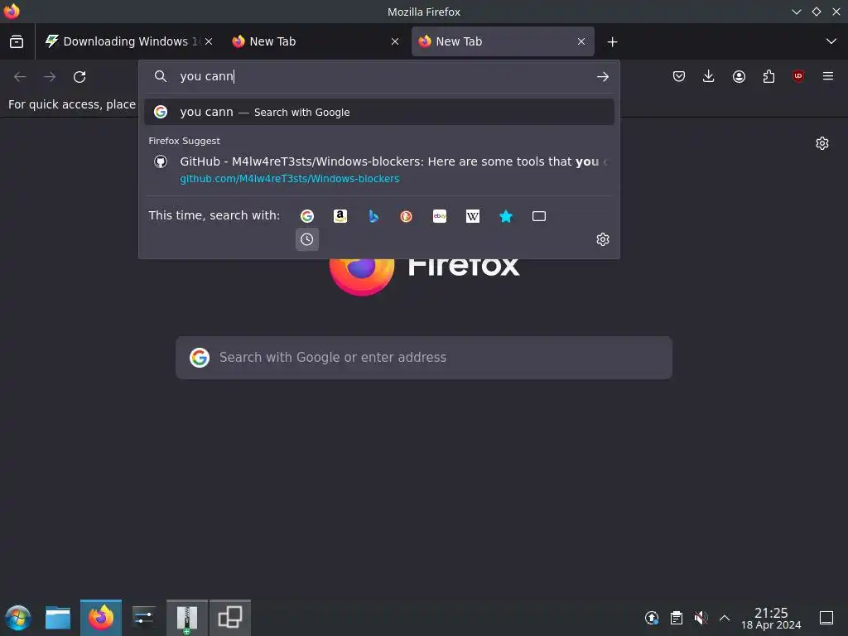The width and height of the screenshot is (848, 636).
Task: Search this time with eBay
Action: tap(440, 216)
